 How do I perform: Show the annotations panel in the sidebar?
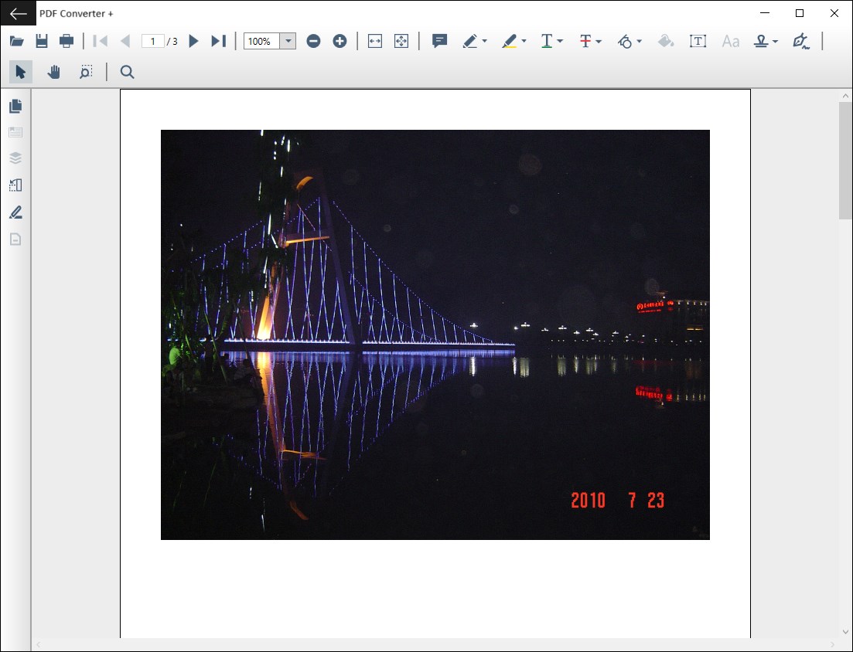point(15,212)
